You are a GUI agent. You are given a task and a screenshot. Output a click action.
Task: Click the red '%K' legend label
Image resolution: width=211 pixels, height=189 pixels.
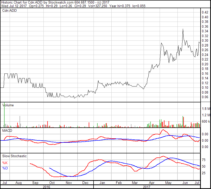[x=5, y=163]
